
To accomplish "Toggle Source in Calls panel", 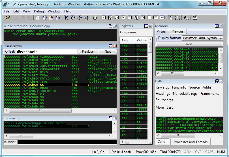I will 194,87.
